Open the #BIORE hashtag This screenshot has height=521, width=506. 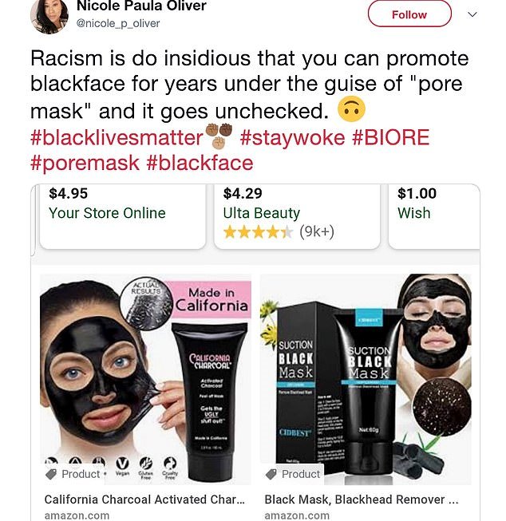[x=390, y=137]
